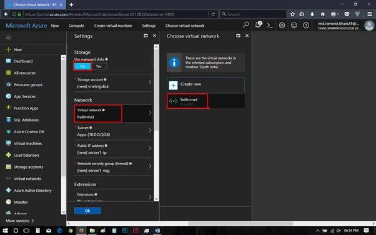376x235 pixels.
Task: Maximize the Settings blade
Action: [x=146, y=36]
